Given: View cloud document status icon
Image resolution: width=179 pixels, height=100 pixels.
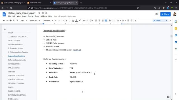Looking at the screenshot, I should [46, 13].
